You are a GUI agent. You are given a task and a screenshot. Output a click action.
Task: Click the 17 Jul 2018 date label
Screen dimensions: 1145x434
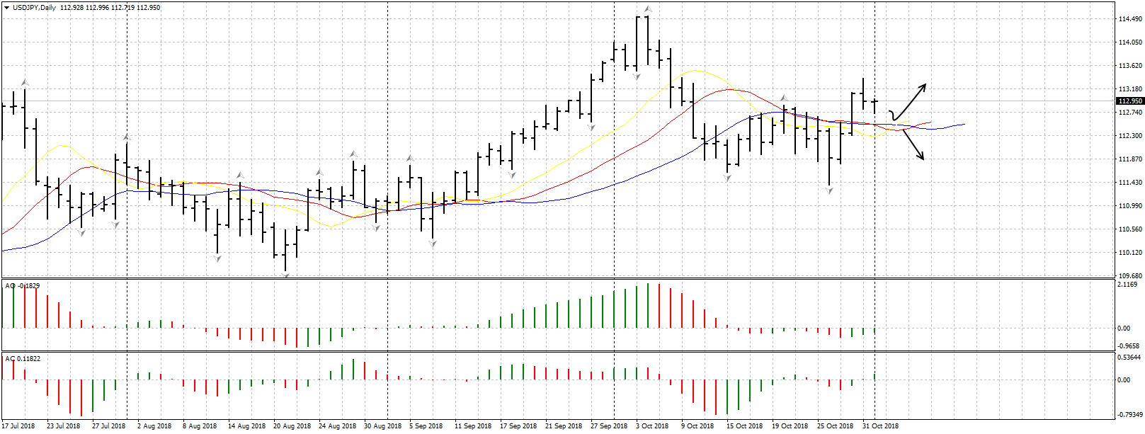tap(18, 426)
